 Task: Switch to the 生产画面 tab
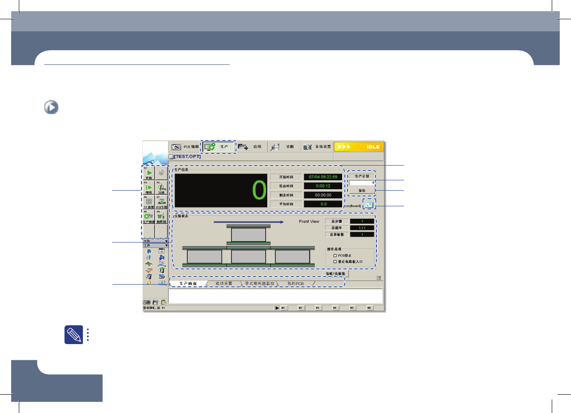click(188, 284)
